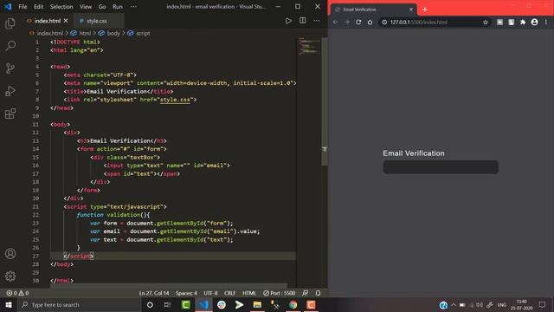
Task: Click the editor vertical scrollbar
Action: tap(325, 101)
